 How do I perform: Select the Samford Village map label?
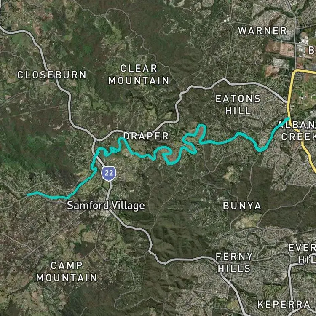point(106,206)
